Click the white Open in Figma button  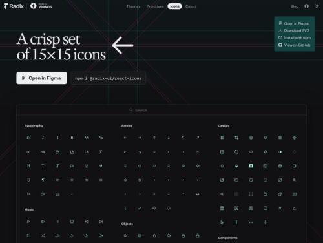(x=41, y=78)
